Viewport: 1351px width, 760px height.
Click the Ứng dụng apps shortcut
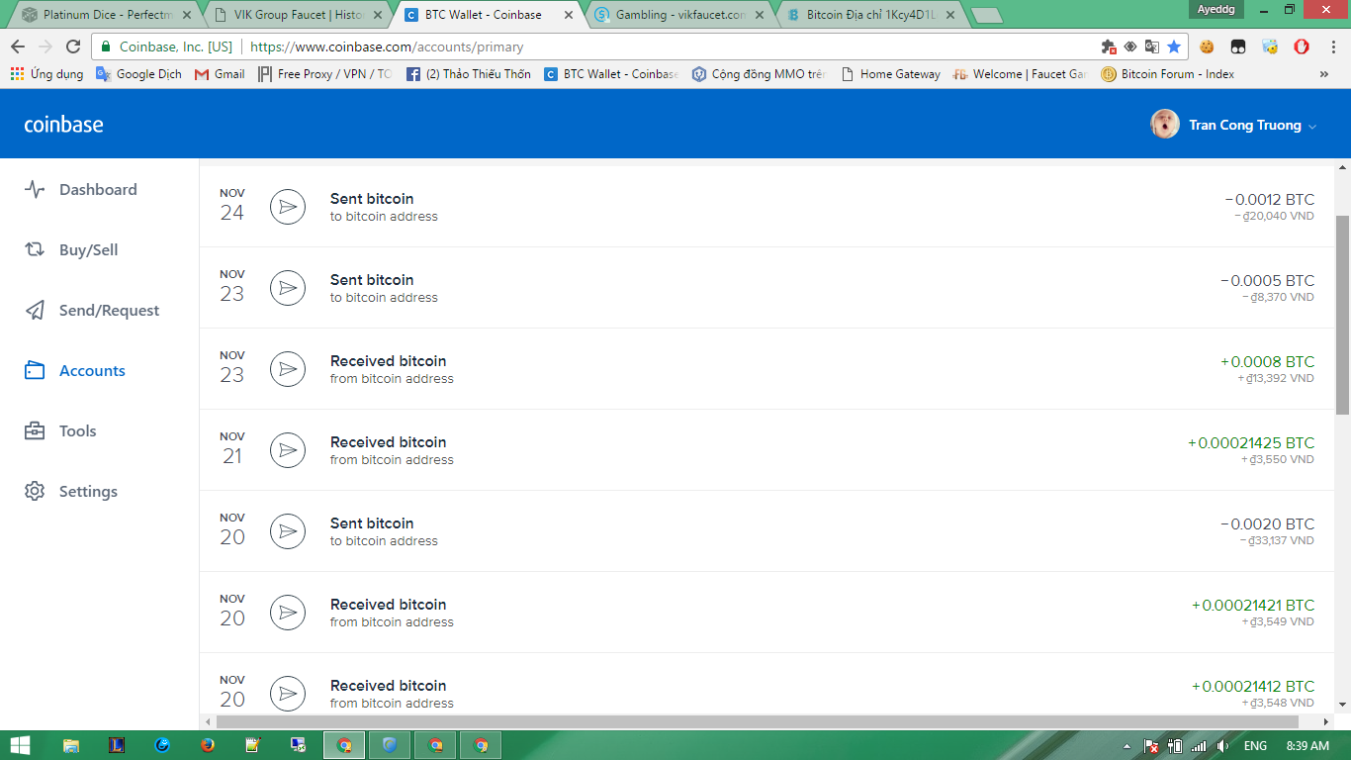[x=46, y=74]
